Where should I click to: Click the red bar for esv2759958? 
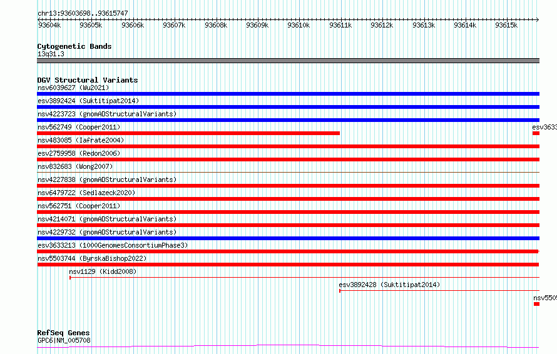[x=288, y=159]
